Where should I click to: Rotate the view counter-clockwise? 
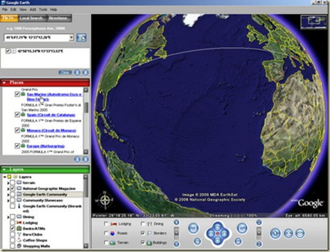tap(193, 228)
